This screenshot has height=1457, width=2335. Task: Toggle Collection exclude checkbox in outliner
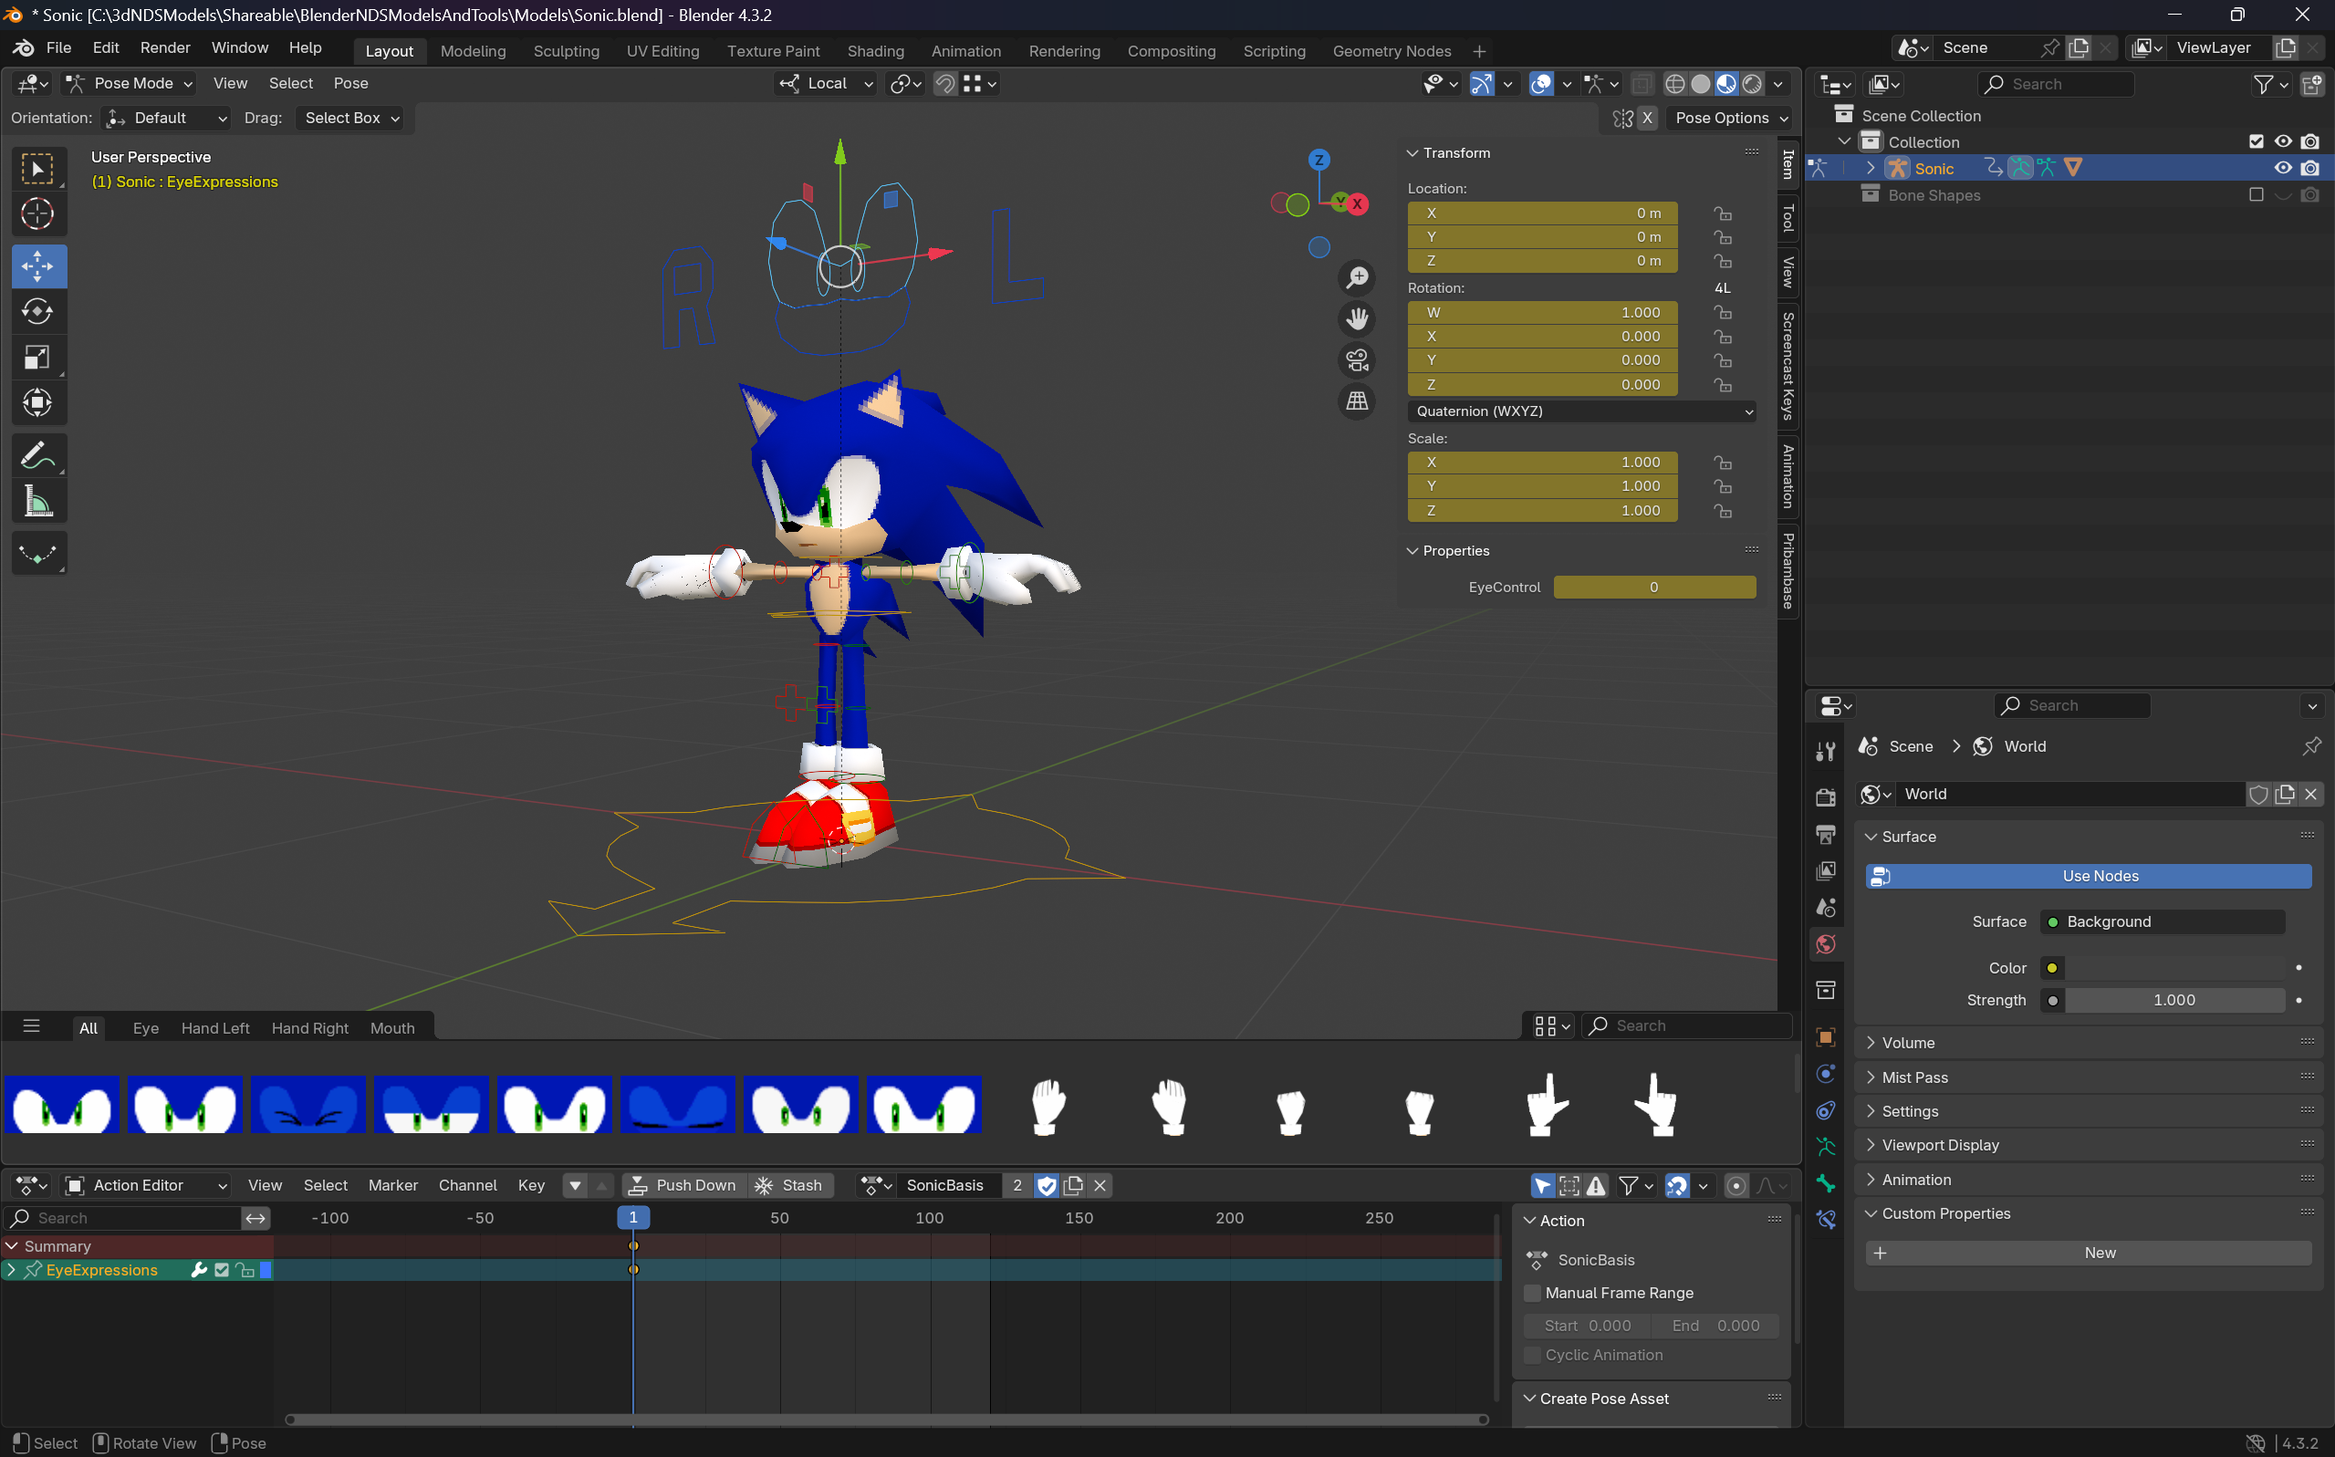click(x=2255, y=141)
